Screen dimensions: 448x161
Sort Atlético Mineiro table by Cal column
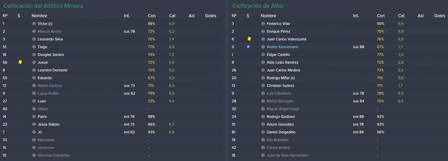[x=172, y=16]
